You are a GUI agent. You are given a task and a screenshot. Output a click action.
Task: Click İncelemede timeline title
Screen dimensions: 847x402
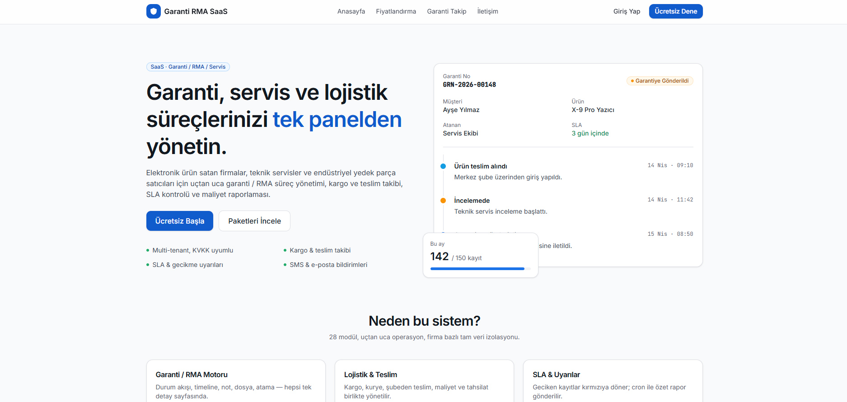pyautogui.click(x=472, y=201)
